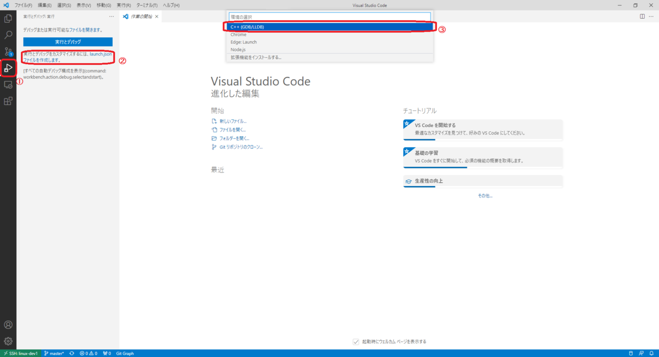Open the 表示(V) menu

[84, 5]
